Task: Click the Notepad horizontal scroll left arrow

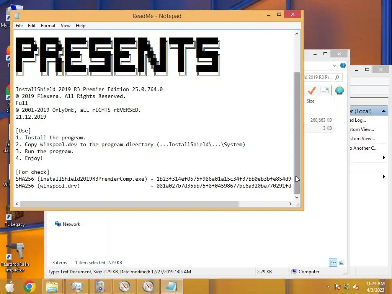Action: [x=17, y=204]
